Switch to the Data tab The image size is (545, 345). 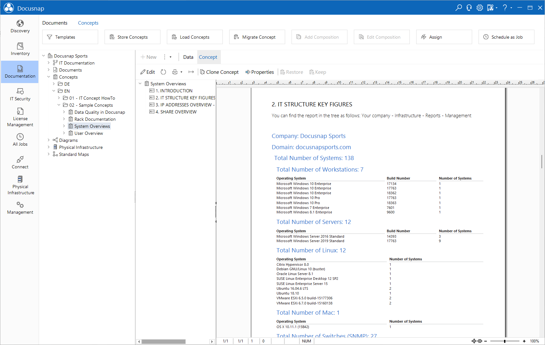tap(188, 57)
